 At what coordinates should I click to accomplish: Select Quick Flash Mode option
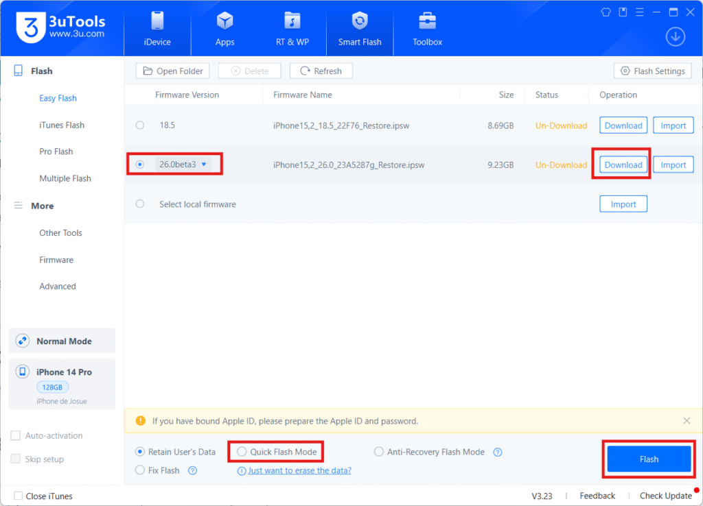pos(242,452)
